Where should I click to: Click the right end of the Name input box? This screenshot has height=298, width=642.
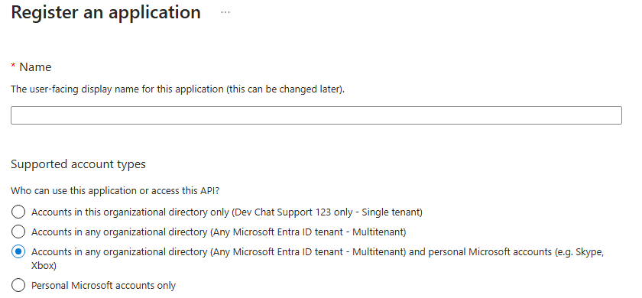(614, 115)
